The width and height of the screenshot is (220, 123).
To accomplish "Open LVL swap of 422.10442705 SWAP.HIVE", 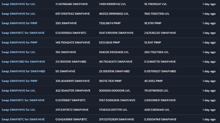I will point(18,91).
